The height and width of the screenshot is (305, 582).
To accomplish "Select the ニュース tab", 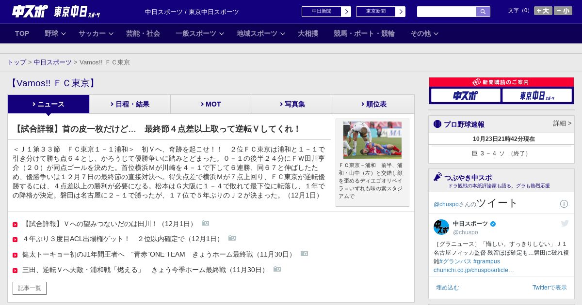I will pos(48,104).
